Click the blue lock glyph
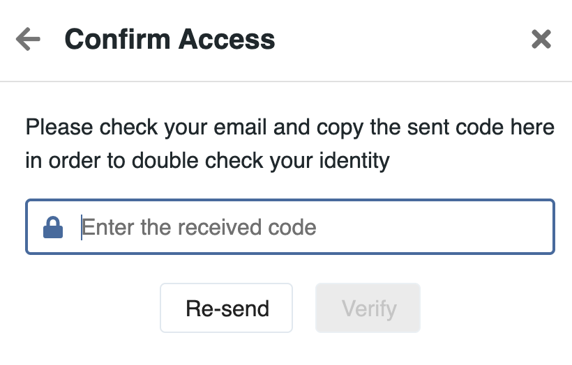572x365 pixels. (53, 228)
